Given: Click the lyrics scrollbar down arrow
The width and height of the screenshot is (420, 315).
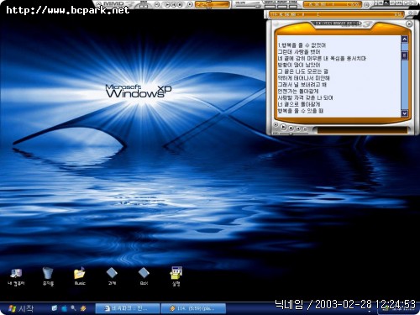Looking at the screenshot, I should point(404,113).
